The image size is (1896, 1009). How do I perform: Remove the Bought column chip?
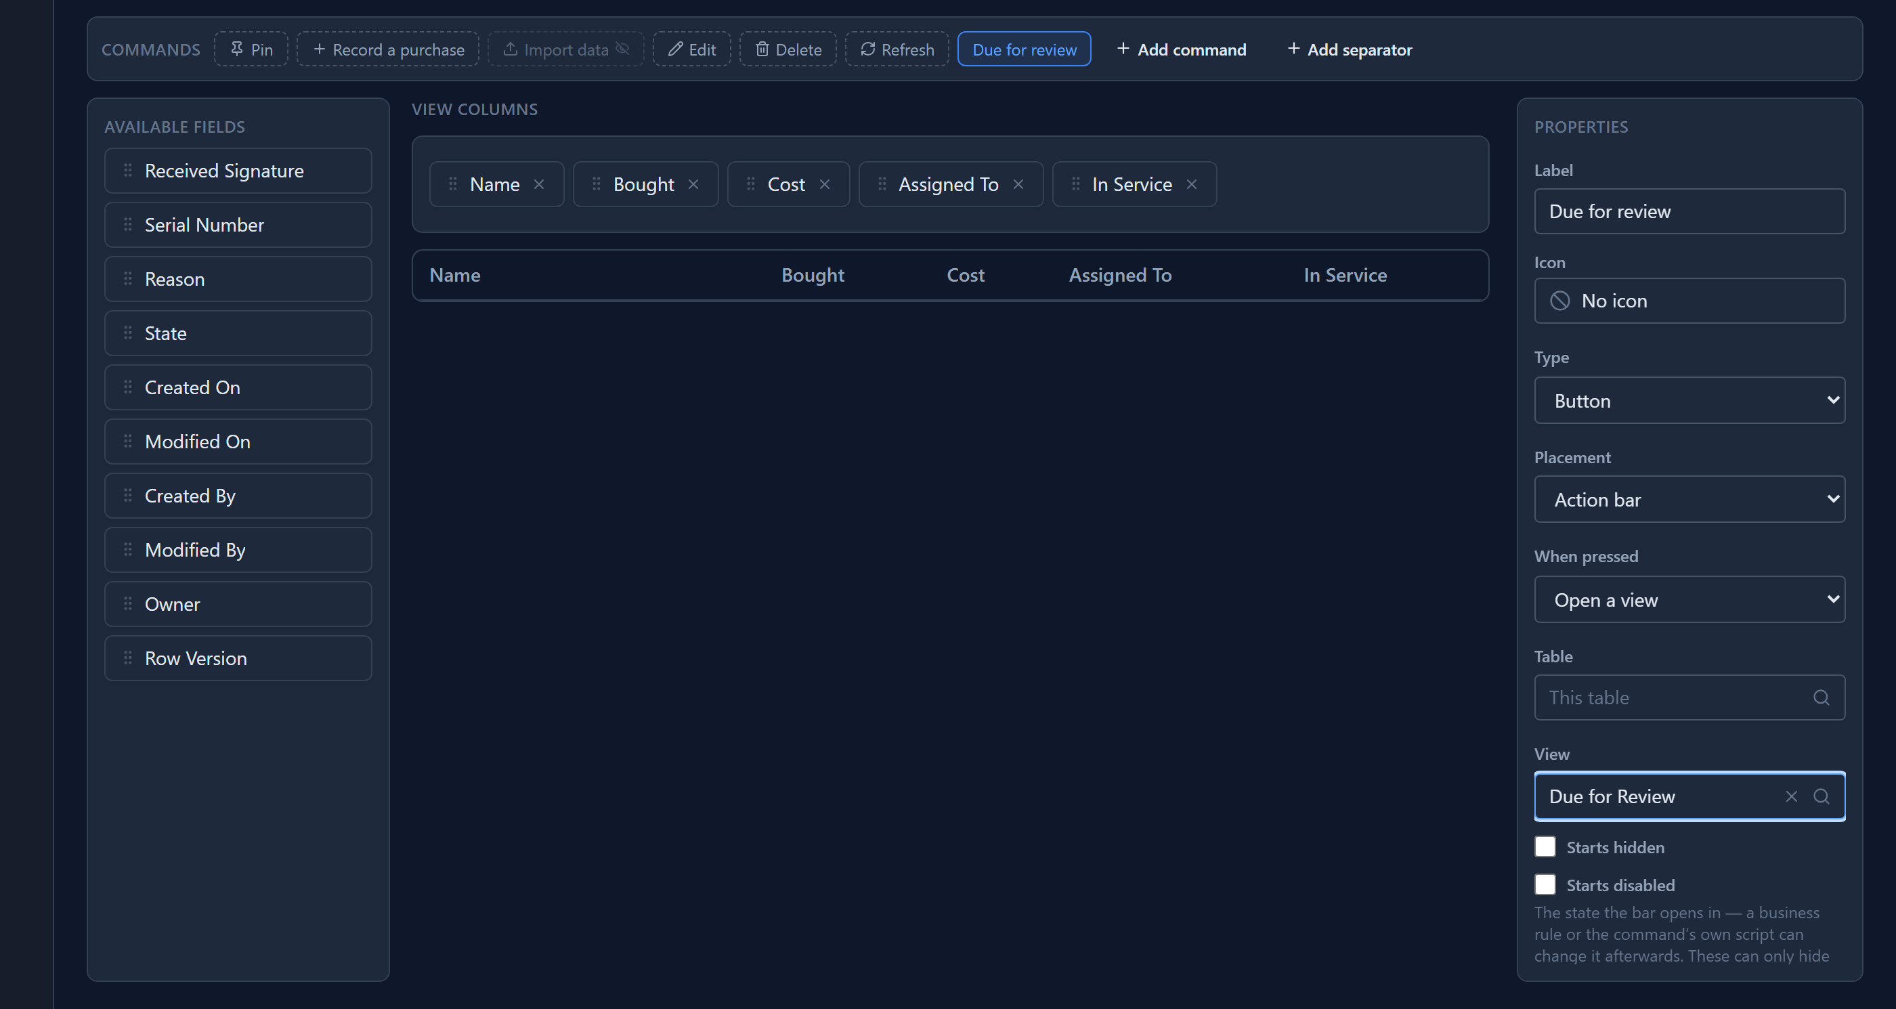tap(693, 184)
